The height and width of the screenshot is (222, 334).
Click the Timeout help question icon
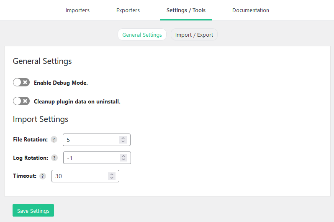(43, 176)
